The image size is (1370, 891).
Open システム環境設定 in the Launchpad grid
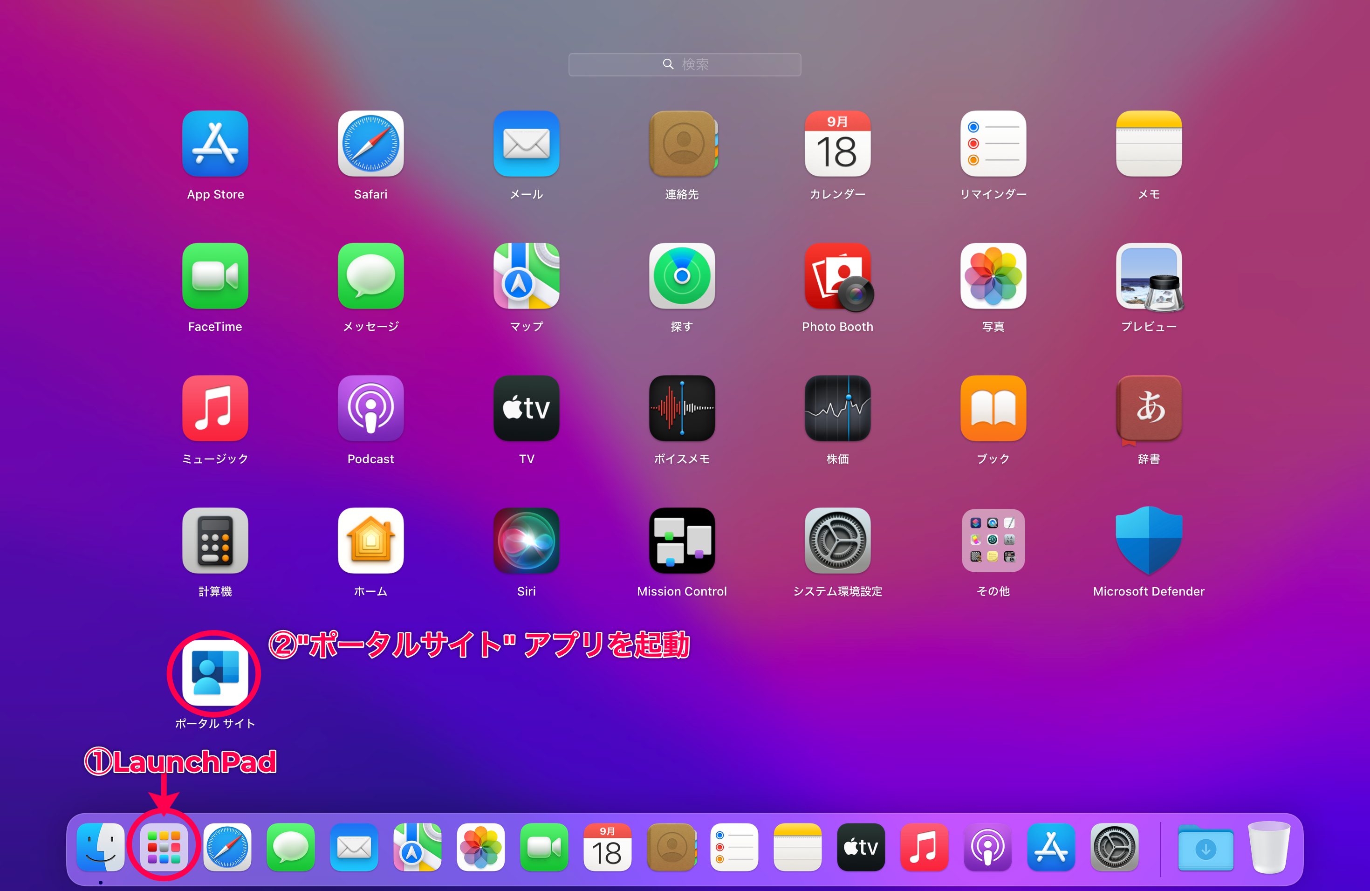pyautogui.click(x=837, y=541)
